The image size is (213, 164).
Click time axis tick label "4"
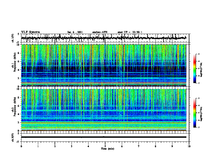tap(88, 146)
